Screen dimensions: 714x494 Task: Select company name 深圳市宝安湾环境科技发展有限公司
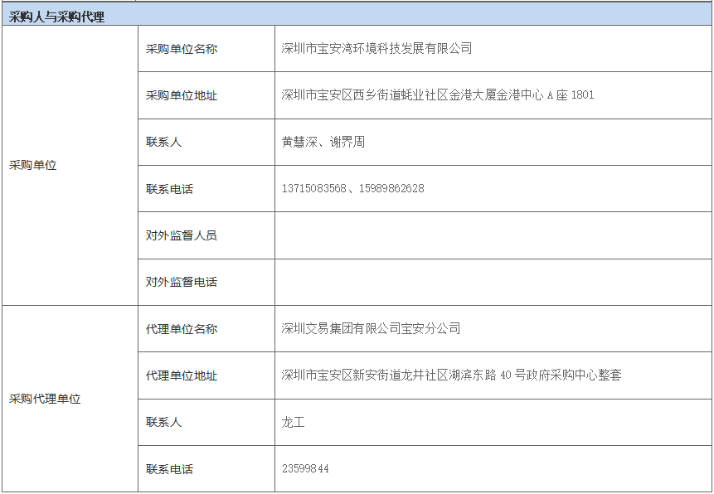click(x=376, y=49)
